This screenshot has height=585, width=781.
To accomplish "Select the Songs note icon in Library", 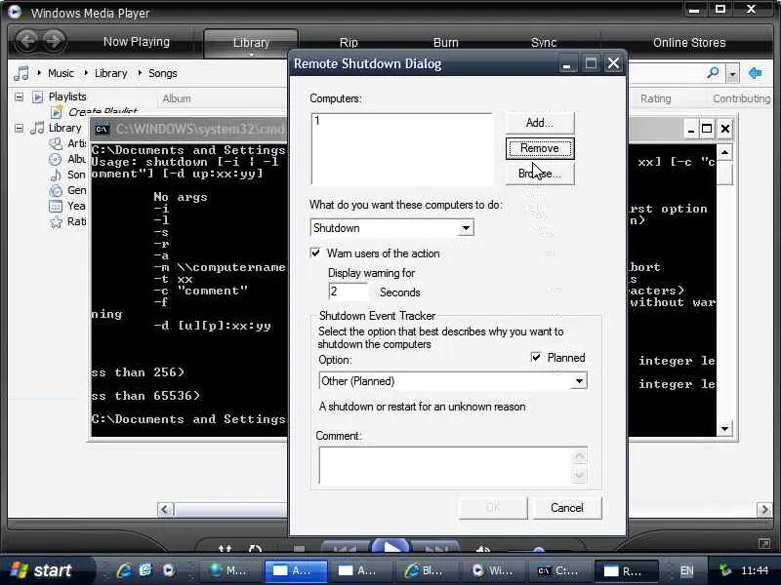I will (x=56, y=175).
